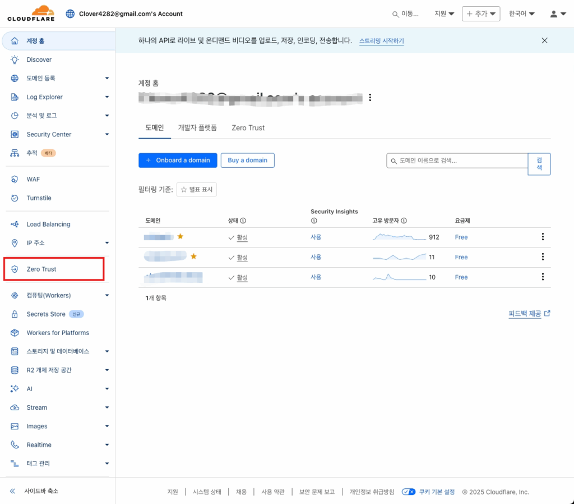Open row menu for domain with 912 visitors
This screenshot has height=504, width=574.
pyautogui.click(x=543, y=237)
